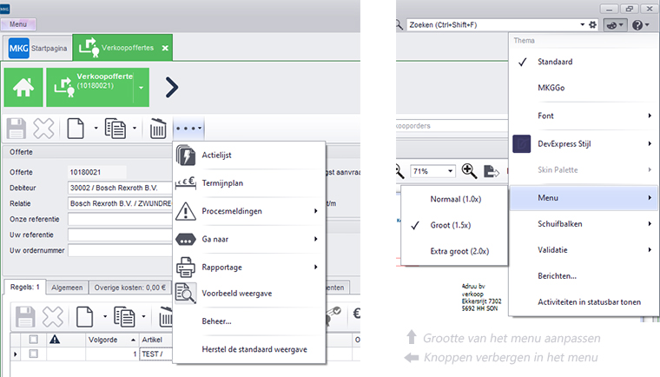Image resolution: width=660 pixels, height=377 pixels.
Task: Tick the checkbox in first grid row
Action: point(33,354)
